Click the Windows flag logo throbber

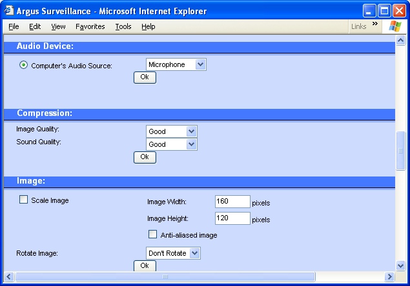395,26
